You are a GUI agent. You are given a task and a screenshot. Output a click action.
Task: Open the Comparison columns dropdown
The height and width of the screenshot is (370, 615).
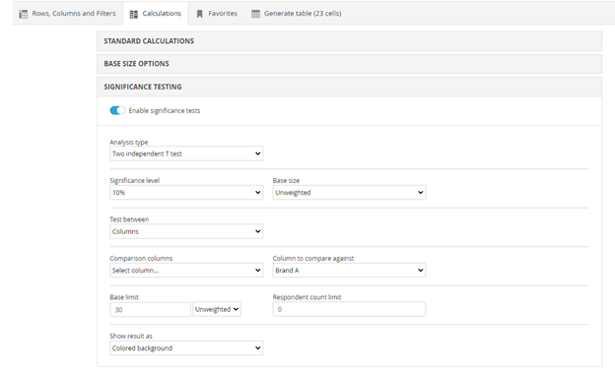pos(186,271)
